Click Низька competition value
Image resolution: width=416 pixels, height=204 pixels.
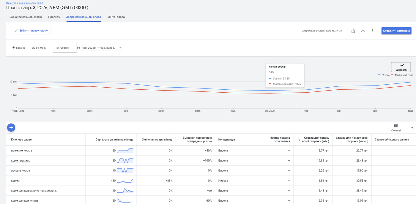point(223,181)
